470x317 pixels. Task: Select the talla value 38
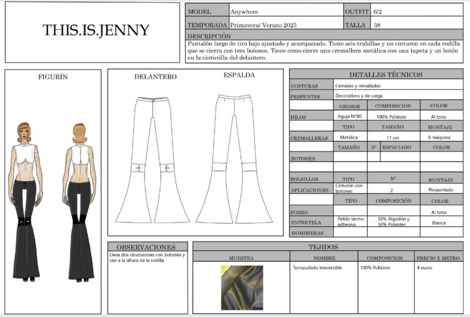coord(377,25)
